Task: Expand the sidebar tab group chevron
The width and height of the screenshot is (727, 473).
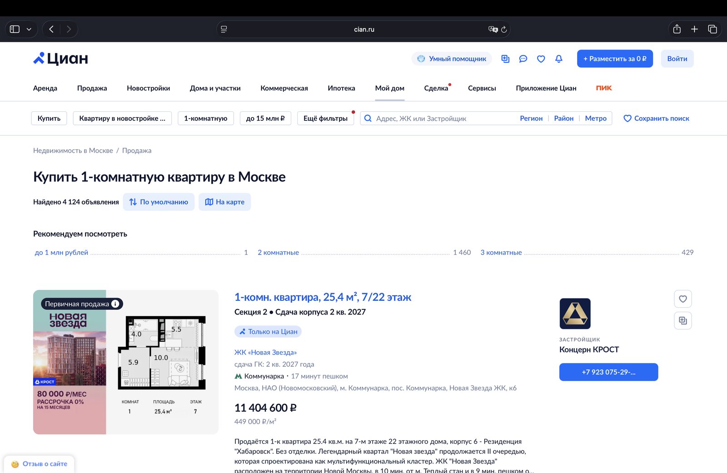Action: tap(29, 29)
